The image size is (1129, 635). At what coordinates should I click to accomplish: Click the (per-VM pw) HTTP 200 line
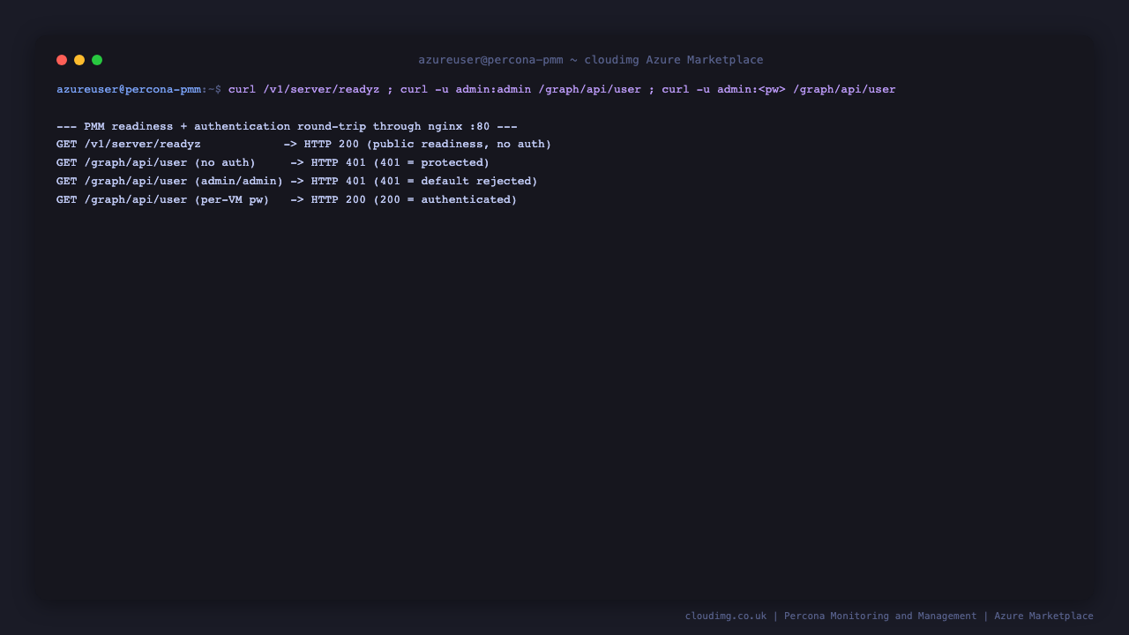[287, 200]
